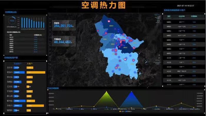Sort by 企业名称 column header
This screenshot has width=206, height=116.
click(182, 16)
